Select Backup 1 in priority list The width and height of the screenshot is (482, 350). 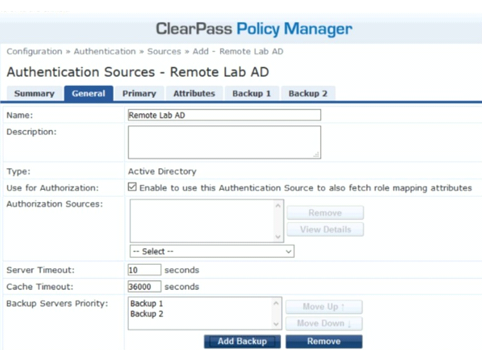pyautogui.click(x=147, y=303)
